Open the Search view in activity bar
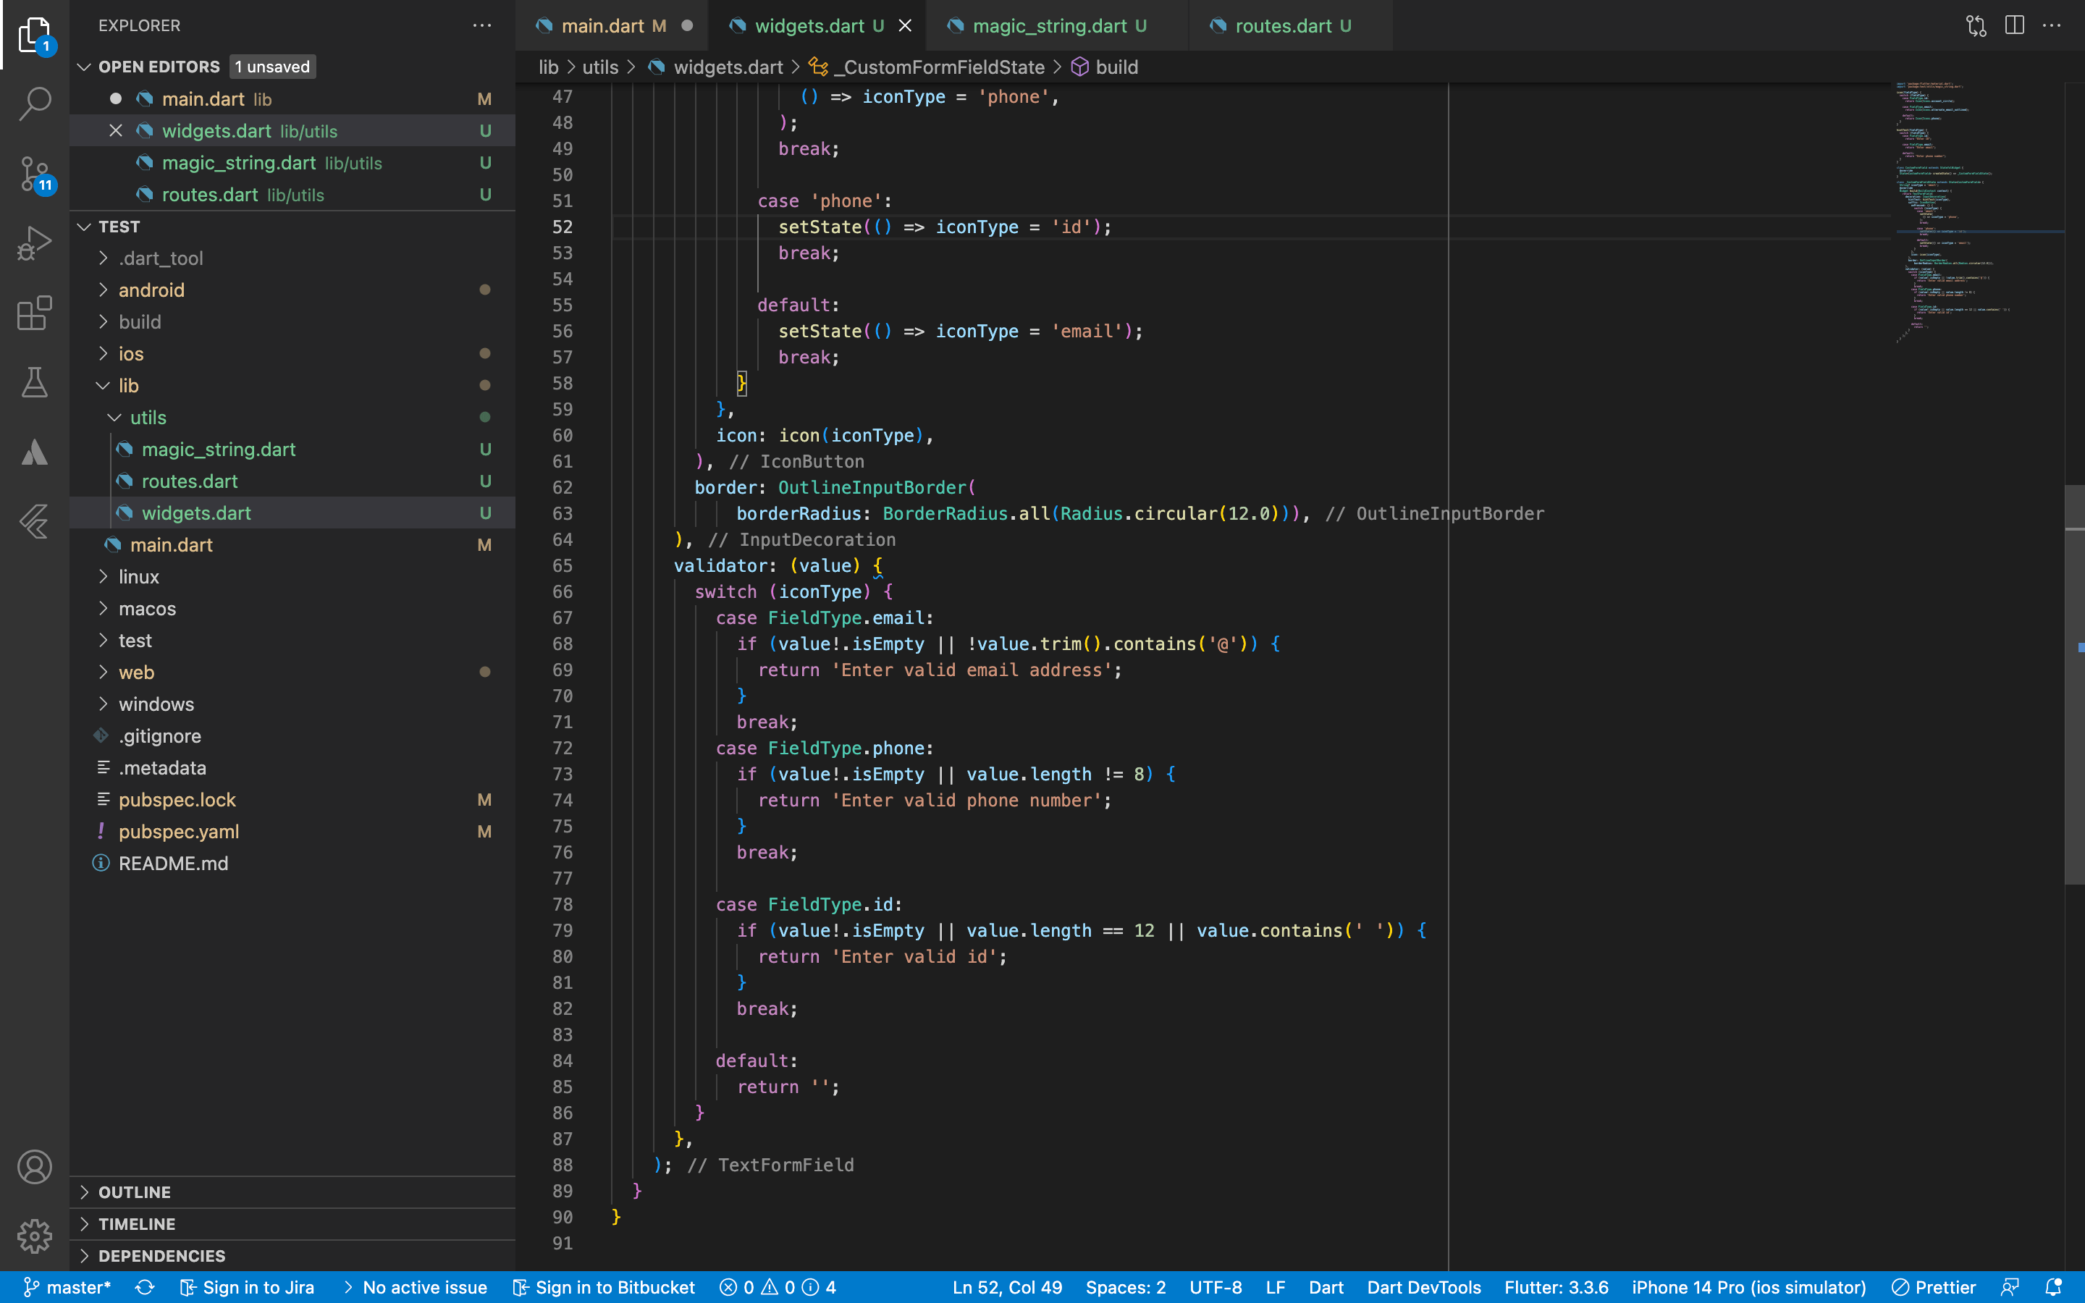 [x=35, y=104]
